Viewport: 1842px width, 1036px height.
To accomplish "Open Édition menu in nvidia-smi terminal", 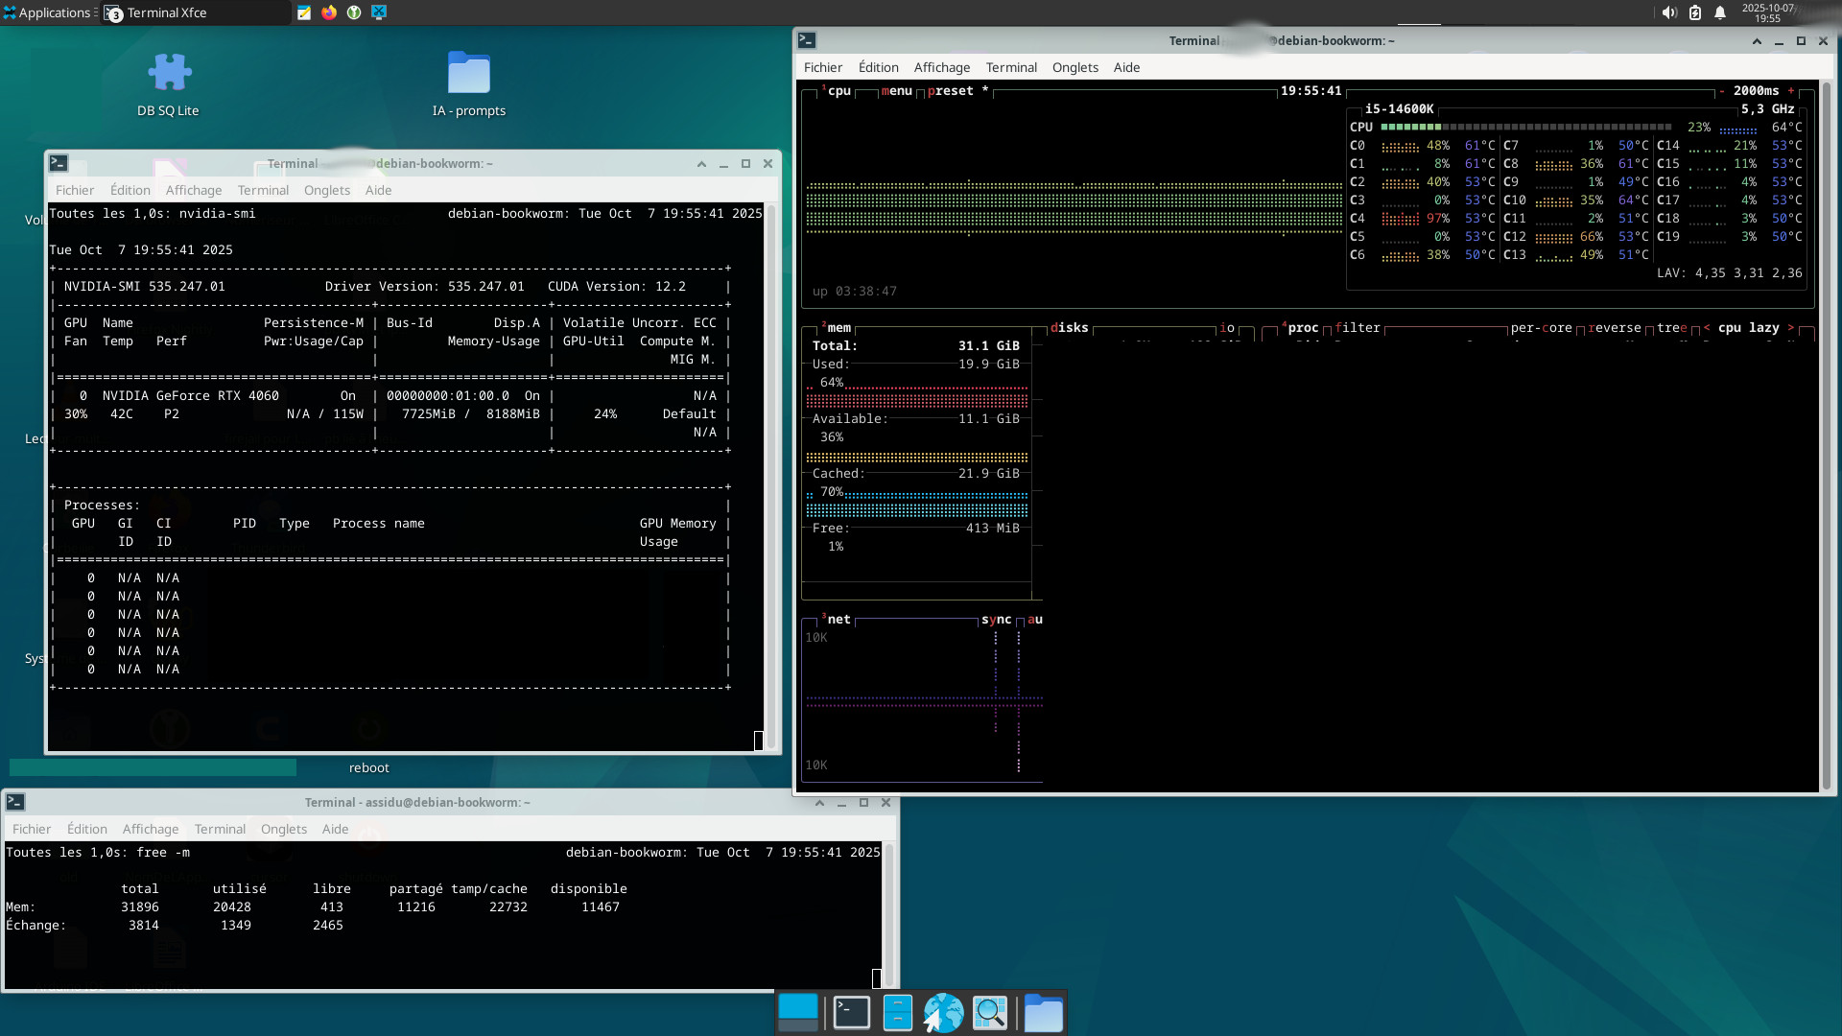I will [130, 190].
